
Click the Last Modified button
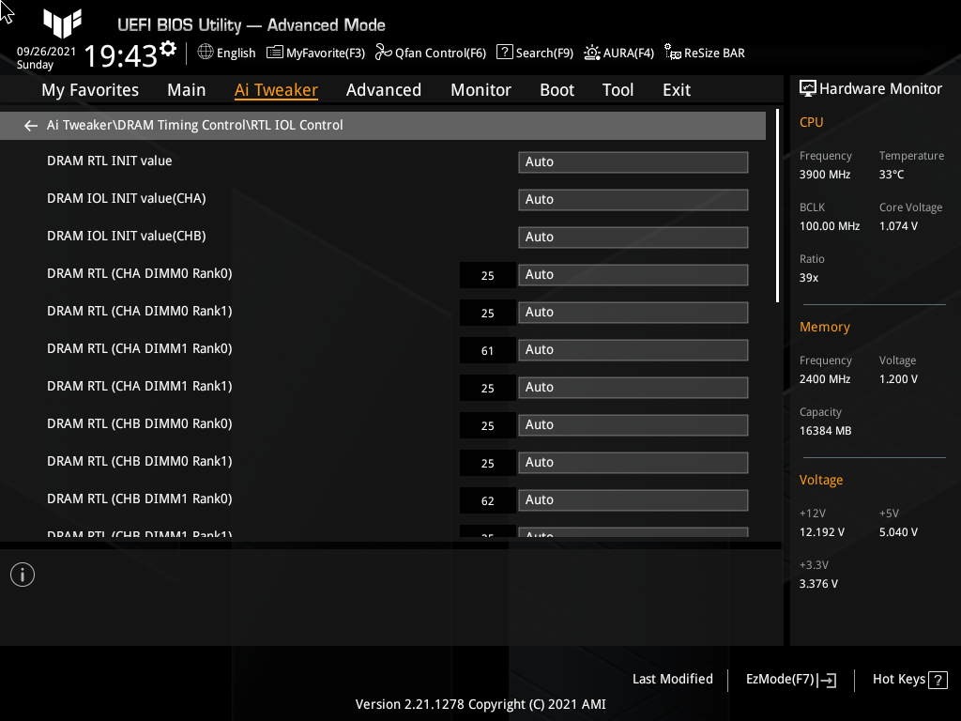click(672, 679)
